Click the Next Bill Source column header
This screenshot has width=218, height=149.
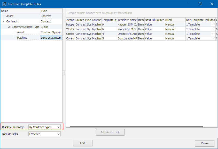[x=154, y=20]
